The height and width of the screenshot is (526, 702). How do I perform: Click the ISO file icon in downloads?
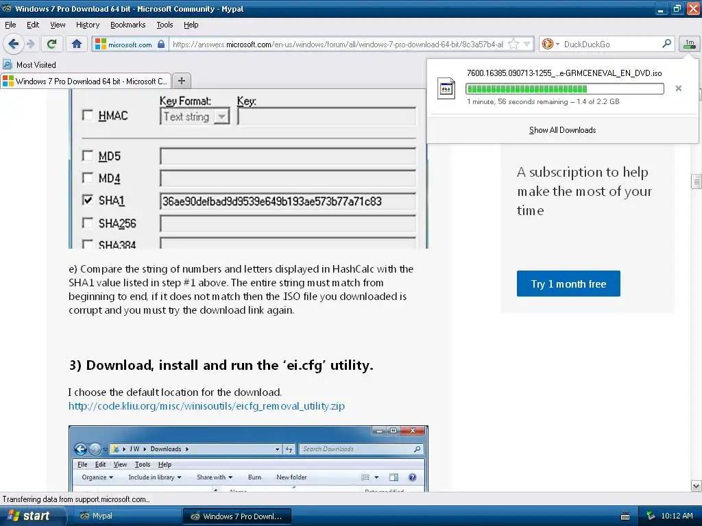coord(446,88)
